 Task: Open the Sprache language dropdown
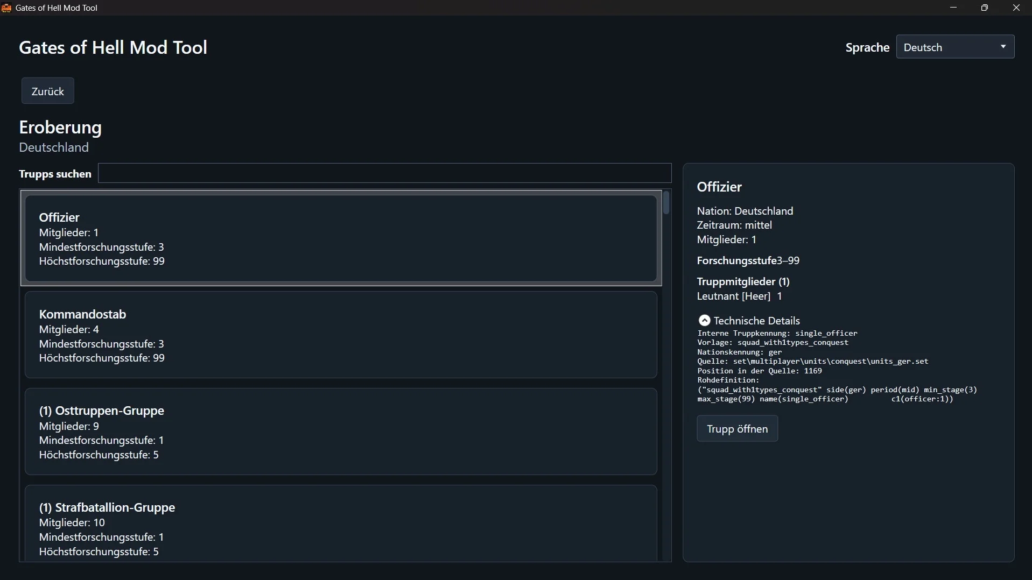click(955, 47)
